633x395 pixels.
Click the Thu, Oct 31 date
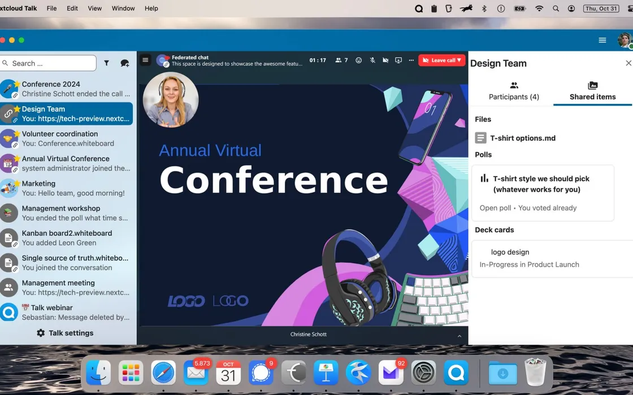pos(601,8)
